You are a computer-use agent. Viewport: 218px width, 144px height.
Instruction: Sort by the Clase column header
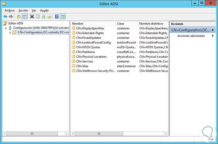127,24
